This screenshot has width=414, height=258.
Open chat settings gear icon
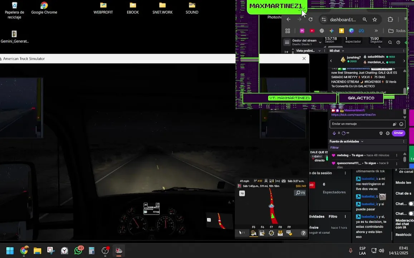388,133
